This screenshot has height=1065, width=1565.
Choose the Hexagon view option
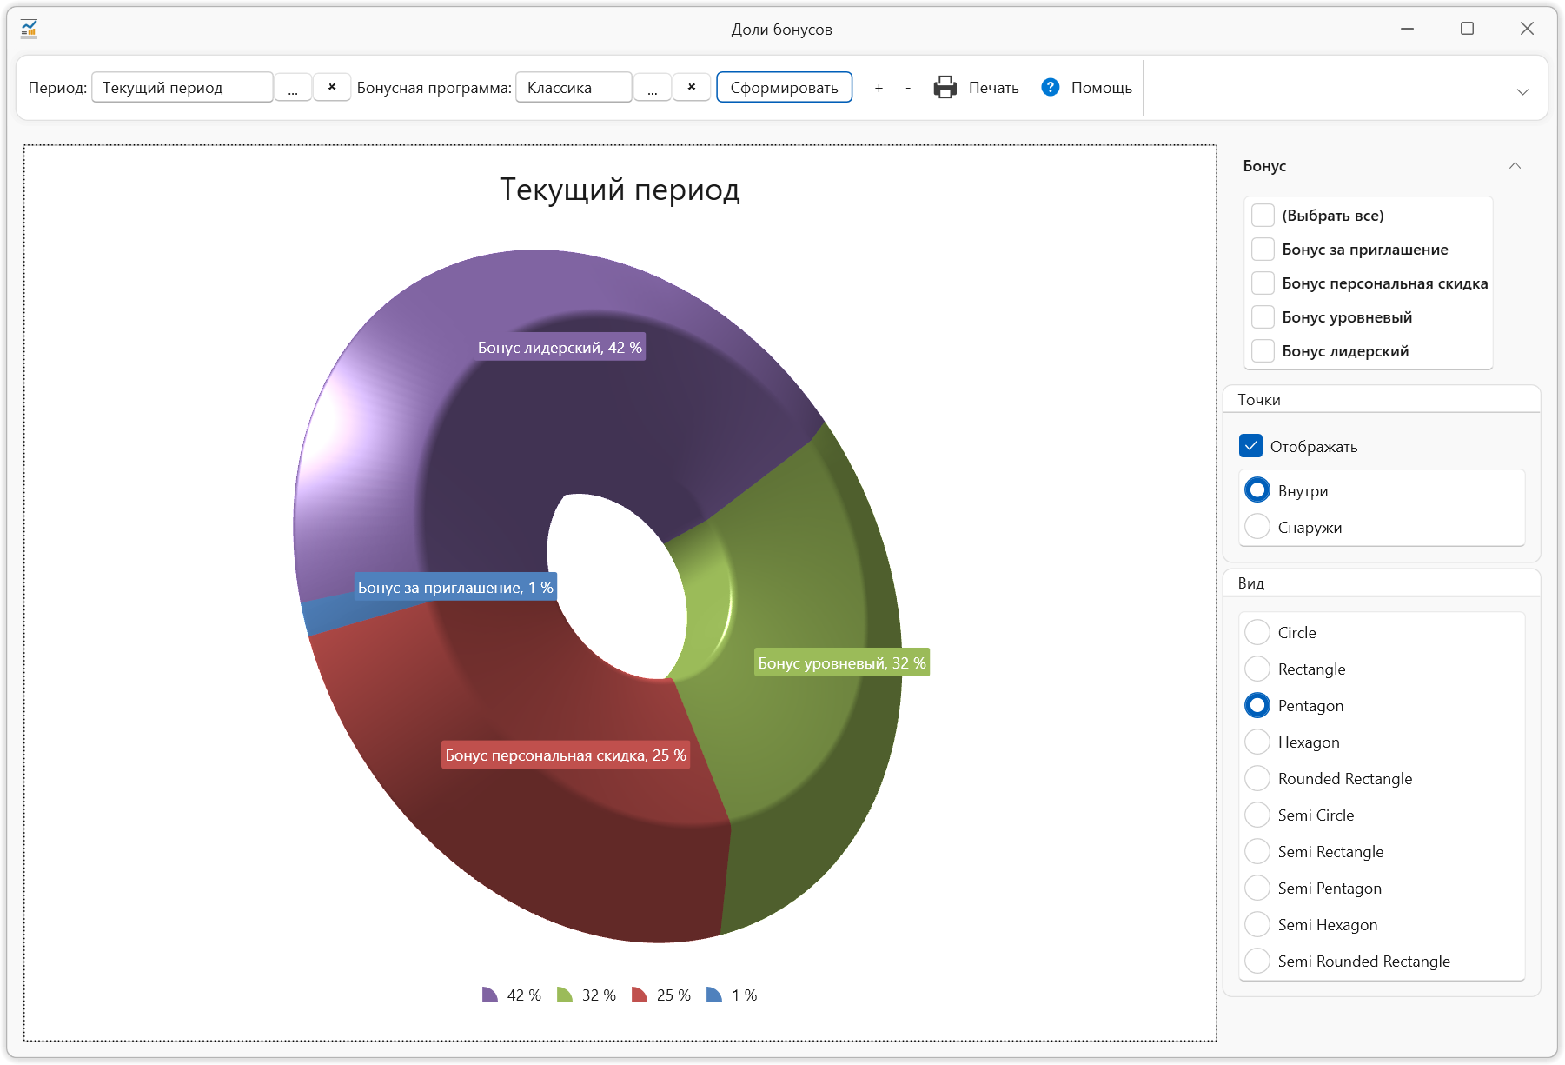point(1257,742)
